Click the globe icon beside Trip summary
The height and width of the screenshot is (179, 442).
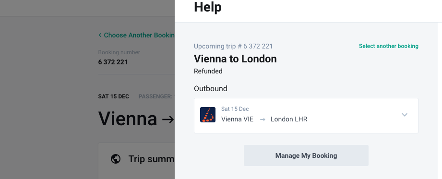point(116,159)
